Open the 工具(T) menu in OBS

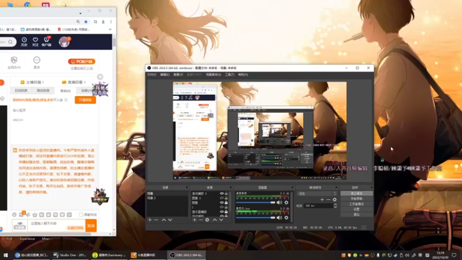[229, 75]
